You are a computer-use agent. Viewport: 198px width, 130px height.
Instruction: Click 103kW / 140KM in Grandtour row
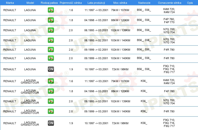[x=120, y=111]
